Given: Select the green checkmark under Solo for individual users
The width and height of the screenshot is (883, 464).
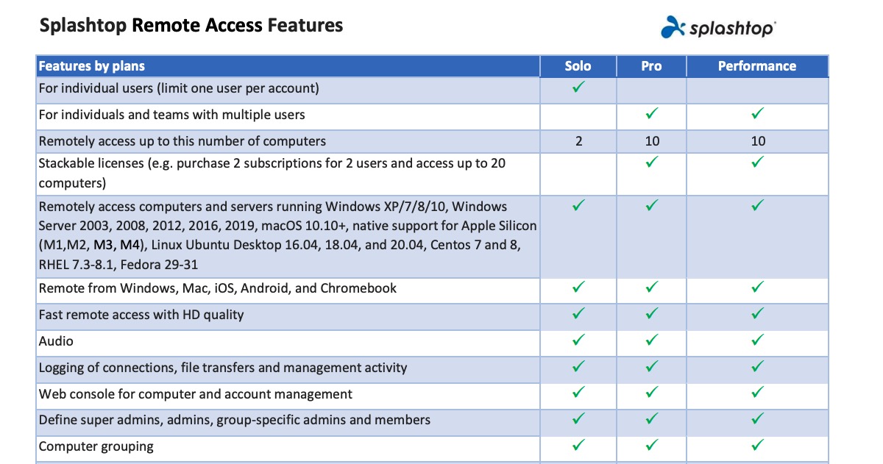Looking at the screenshot, I should (578, 89).
